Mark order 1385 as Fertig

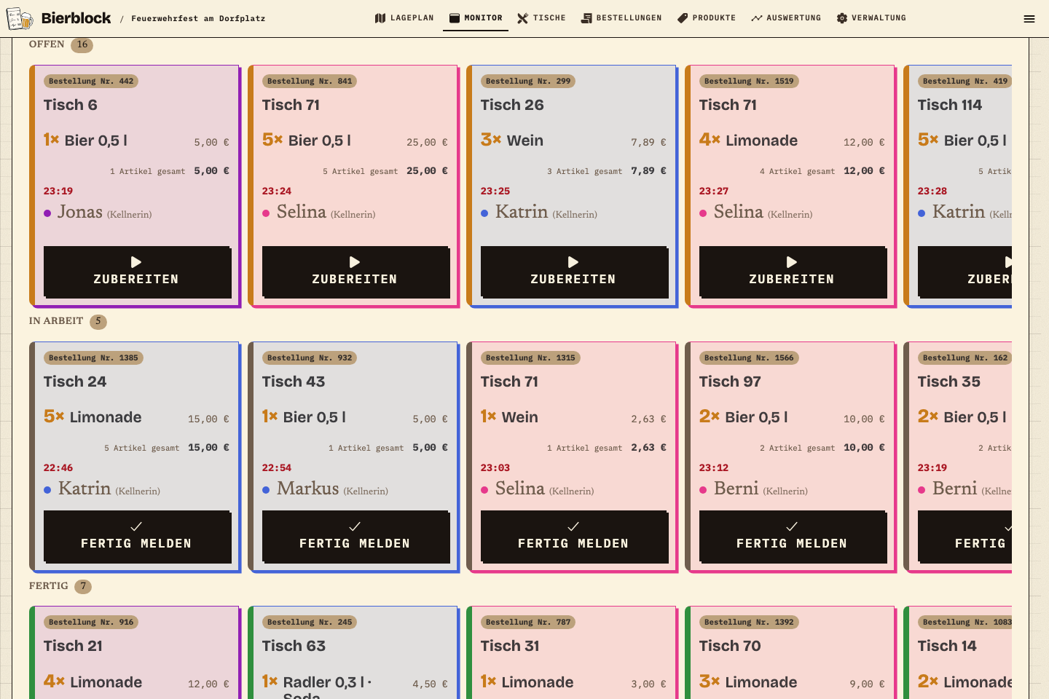pos(137,537)
